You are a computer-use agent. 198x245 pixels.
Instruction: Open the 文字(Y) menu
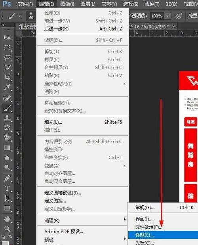point(109,4)
